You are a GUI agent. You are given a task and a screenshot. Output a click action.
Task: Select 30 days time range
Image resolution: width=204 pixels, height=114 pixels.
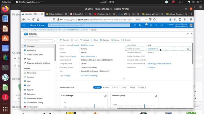coord(141,87)
